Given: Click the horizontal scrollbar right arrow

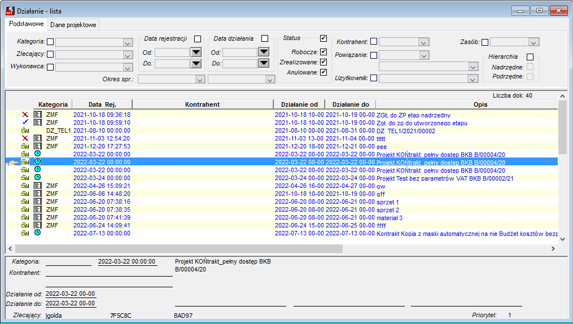Looking at the screenshot, I should coord(553,249).
